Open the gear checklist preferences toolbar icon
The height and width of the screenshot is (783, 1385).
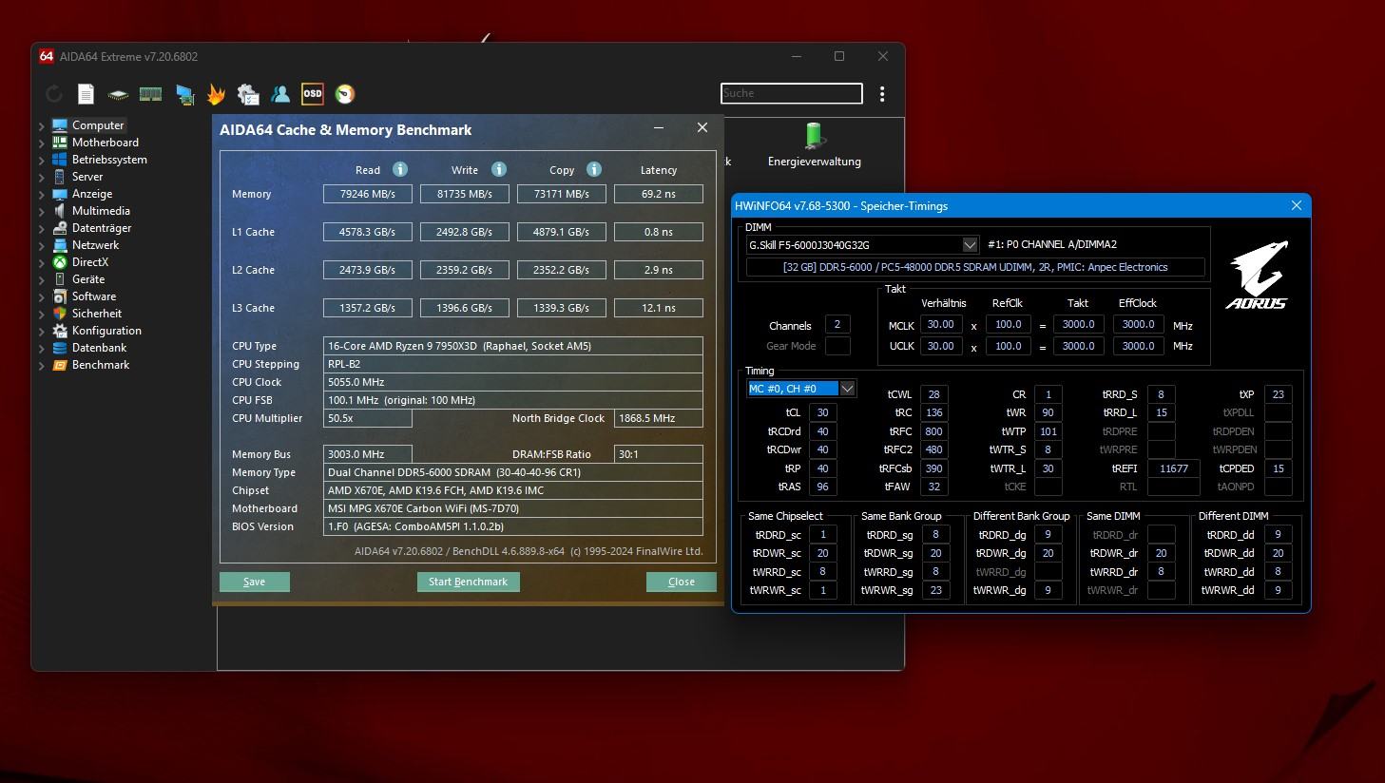coord(248,94)
